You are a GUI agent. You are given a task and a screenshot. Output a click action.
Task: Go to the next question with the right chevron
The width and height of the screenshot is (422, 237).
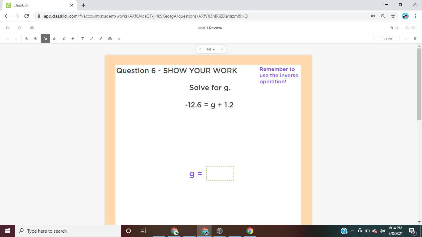tap(222, 49)
